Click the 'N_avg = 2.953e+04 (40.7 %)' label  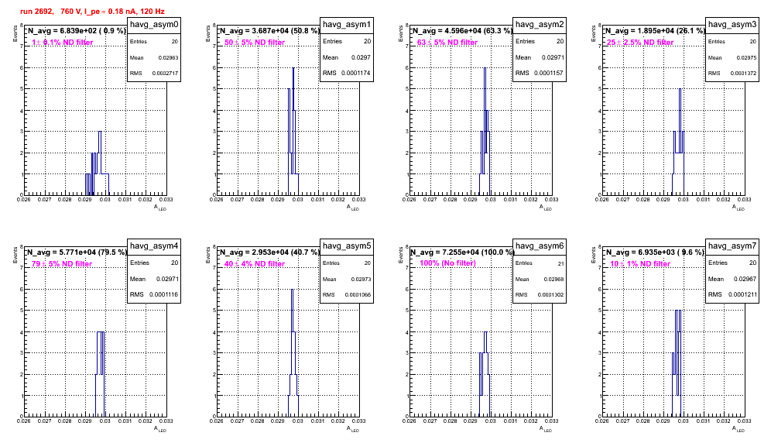(x=270, y=252)
